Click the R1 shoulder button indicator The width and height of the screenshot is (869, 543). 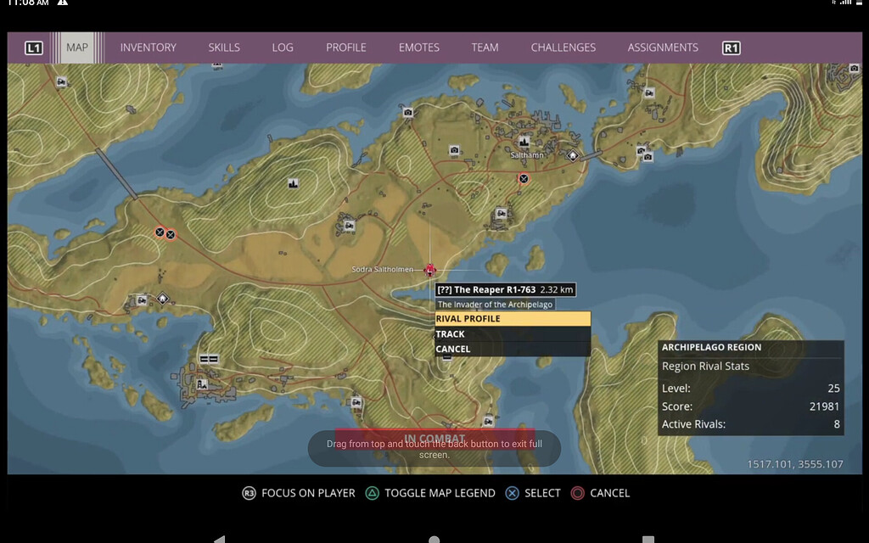(x=731, y=48)
